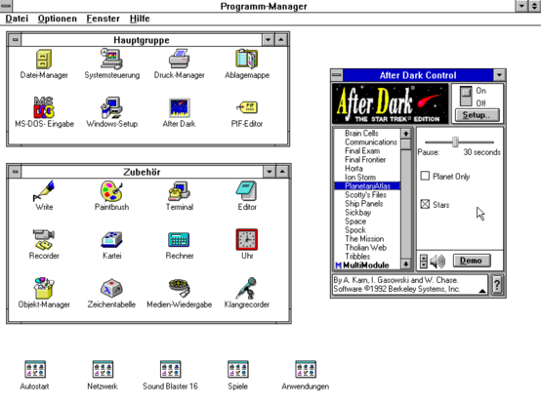Select the Editor notepad icon

247,190
